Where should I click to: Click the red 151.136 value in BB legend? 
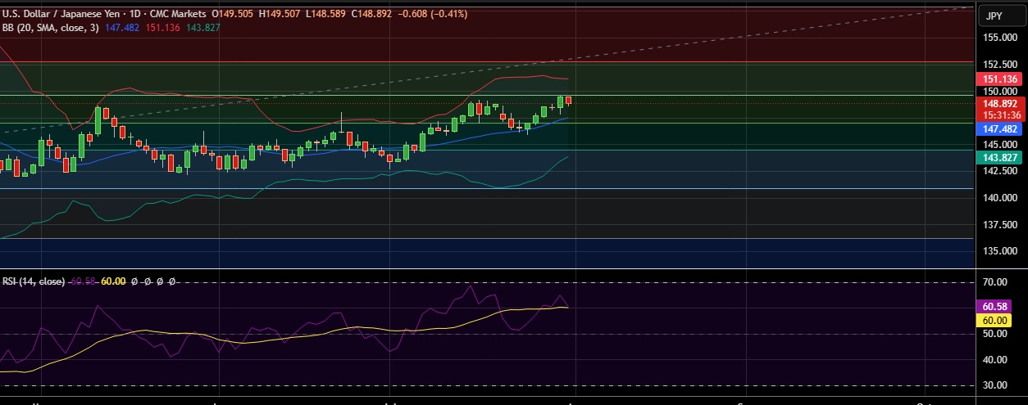tap(162, 28)
